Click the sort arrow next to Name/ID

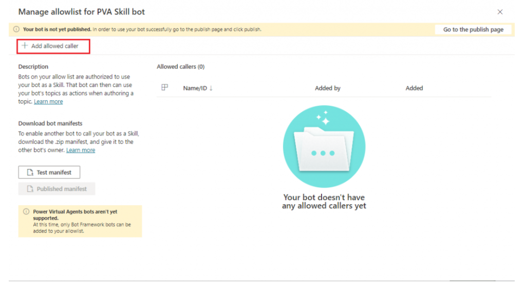211,88
